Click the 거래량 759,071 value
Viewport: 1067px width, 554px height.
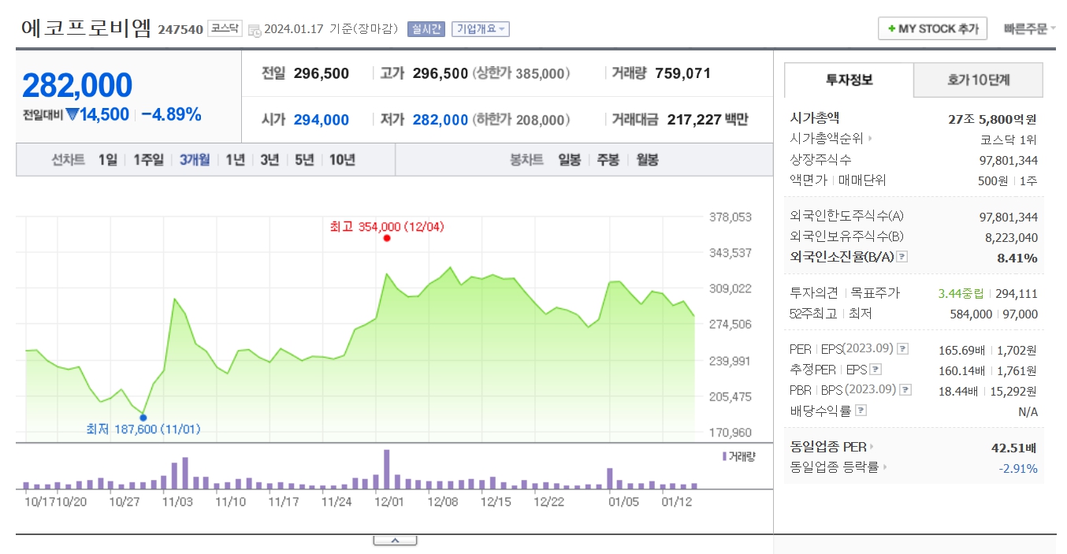[682, 73]
